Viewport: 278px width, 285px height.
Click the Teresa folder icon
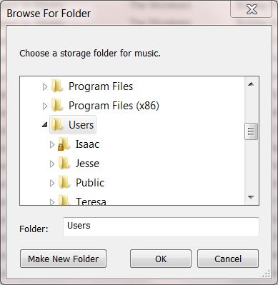tap(64, 200)
